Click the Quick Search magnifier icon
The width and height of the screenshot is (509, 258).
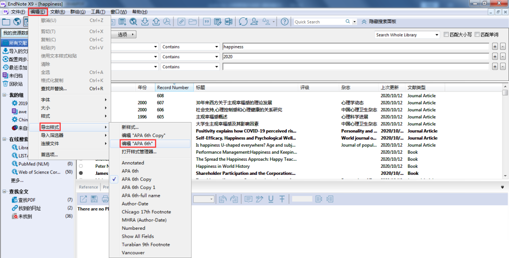pos(348,22)
